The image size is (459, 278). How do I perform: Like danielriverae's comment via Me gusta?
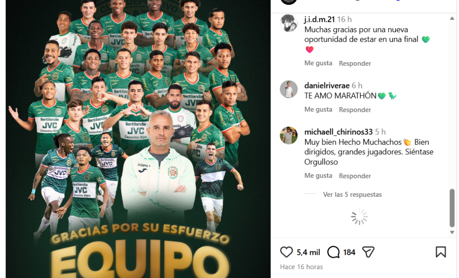click(318, 110)
